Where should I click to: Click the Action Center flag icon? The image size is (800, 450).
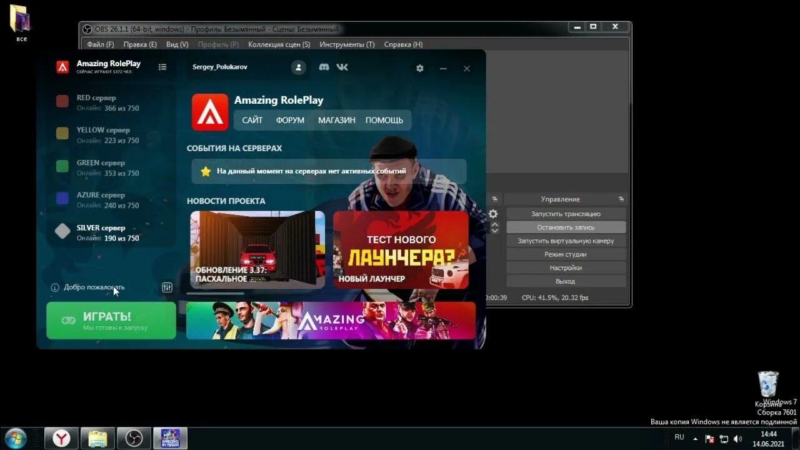tap(710, 439)
